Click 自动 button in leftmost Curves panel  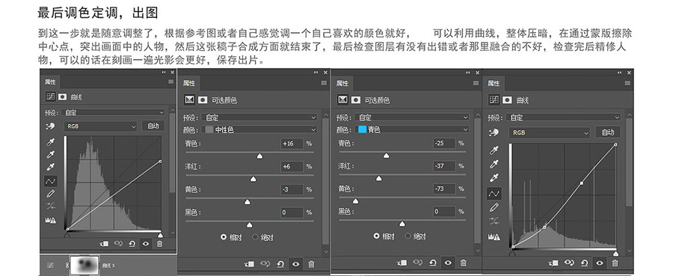(x=153, y=126)
